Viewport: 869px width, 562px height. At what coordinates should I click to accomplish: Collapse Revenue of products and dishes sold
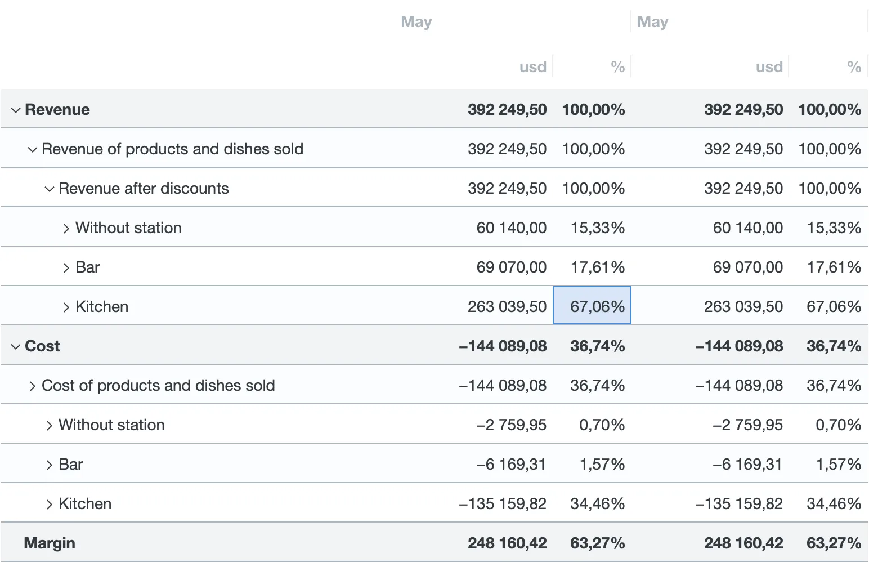pos(33,149)
